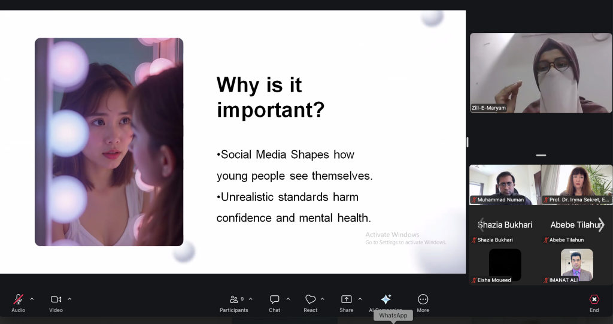
Task: Click the muted mic icon beside Eisha Moueed
Action: click(x=474, y=280)
